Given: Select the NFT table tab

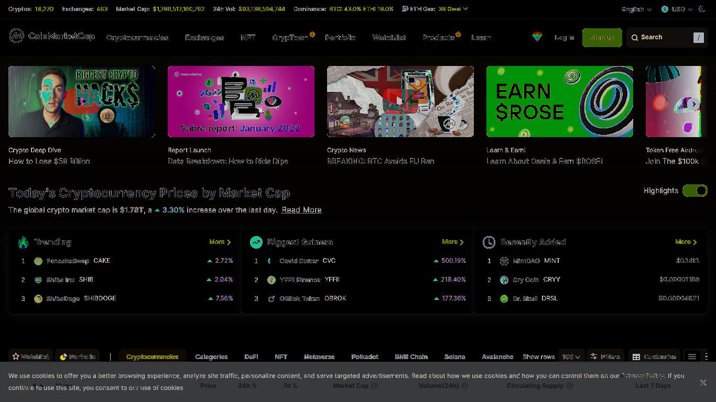Looking at the screenshot, I should point(281,356).
